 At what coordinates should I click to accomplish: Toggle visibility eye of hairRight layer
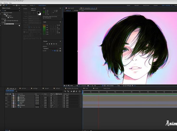(6, 100)
